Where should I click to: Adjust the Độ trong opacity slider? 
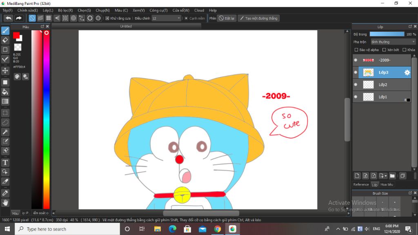click(x=387, y=34)
